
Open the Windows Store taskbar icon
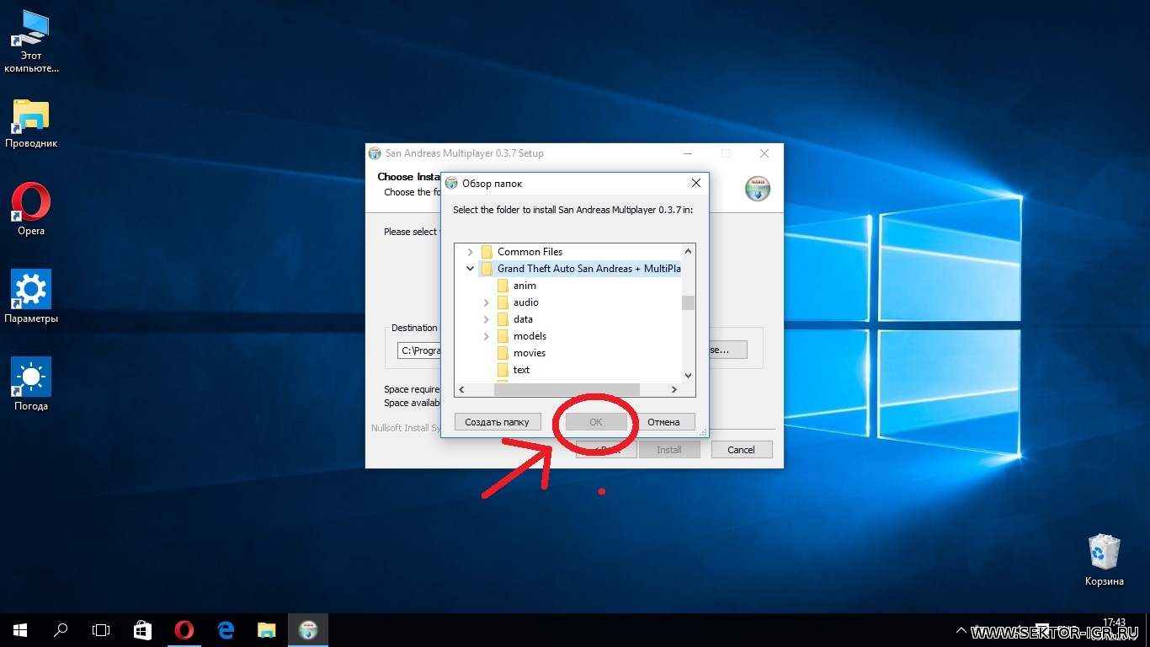[x=142, y=629]
